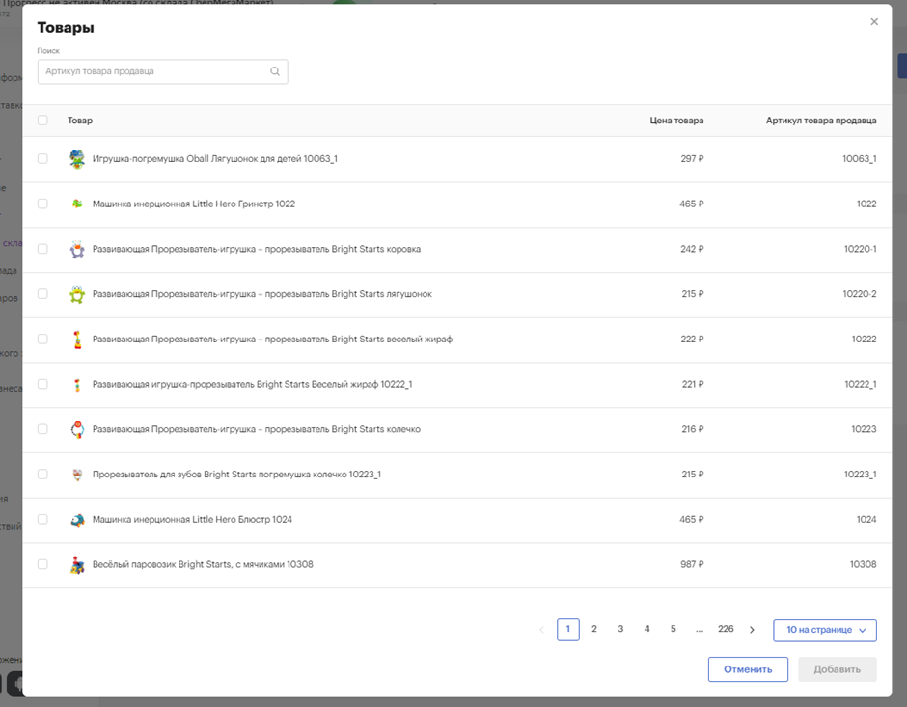Viewport: 907px width, 707px height.
Task: Click product name Машинка инерционная Little Hero Блюстр
Action: [x=192, y=519]
